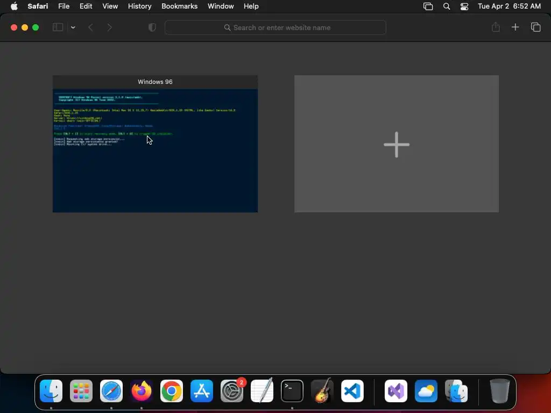Open the Bookmarks menu
The width and height of the screenshot is (551, 413).
(x=179, y=6)
